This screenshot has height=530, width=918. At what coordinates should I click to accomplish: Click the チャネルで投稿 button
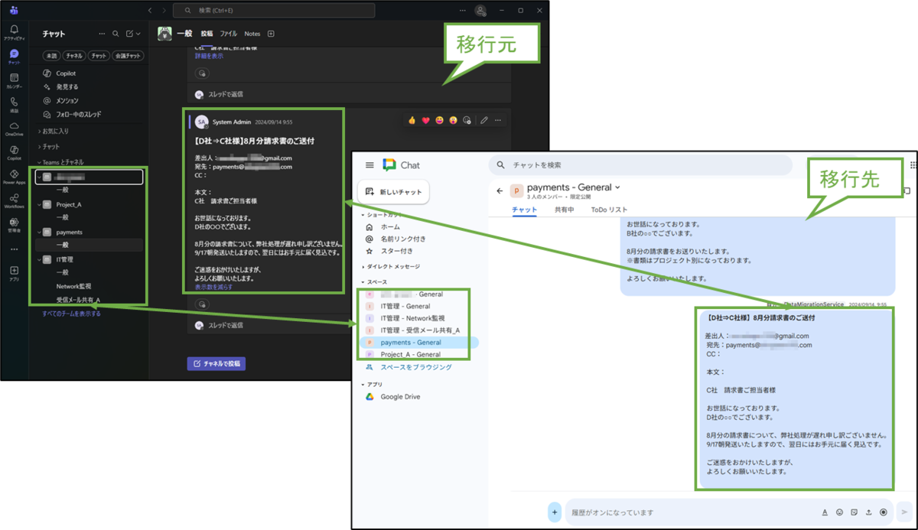pos(216,363)
